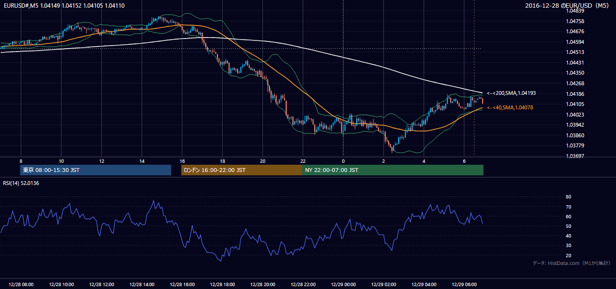Image resolution: width=616 pixels, height=289 pixels.
Task: Click hour label 22 under the price chart
Action: [x=303, y=161]
